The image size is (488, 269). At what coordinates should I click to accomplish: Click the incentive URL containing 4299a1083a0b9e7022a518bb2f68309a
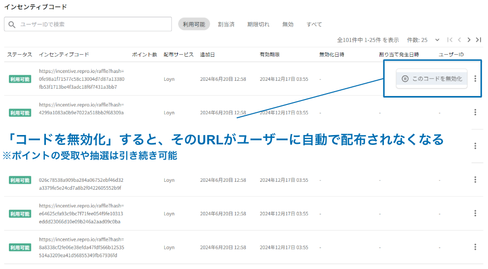click(81, 109)
